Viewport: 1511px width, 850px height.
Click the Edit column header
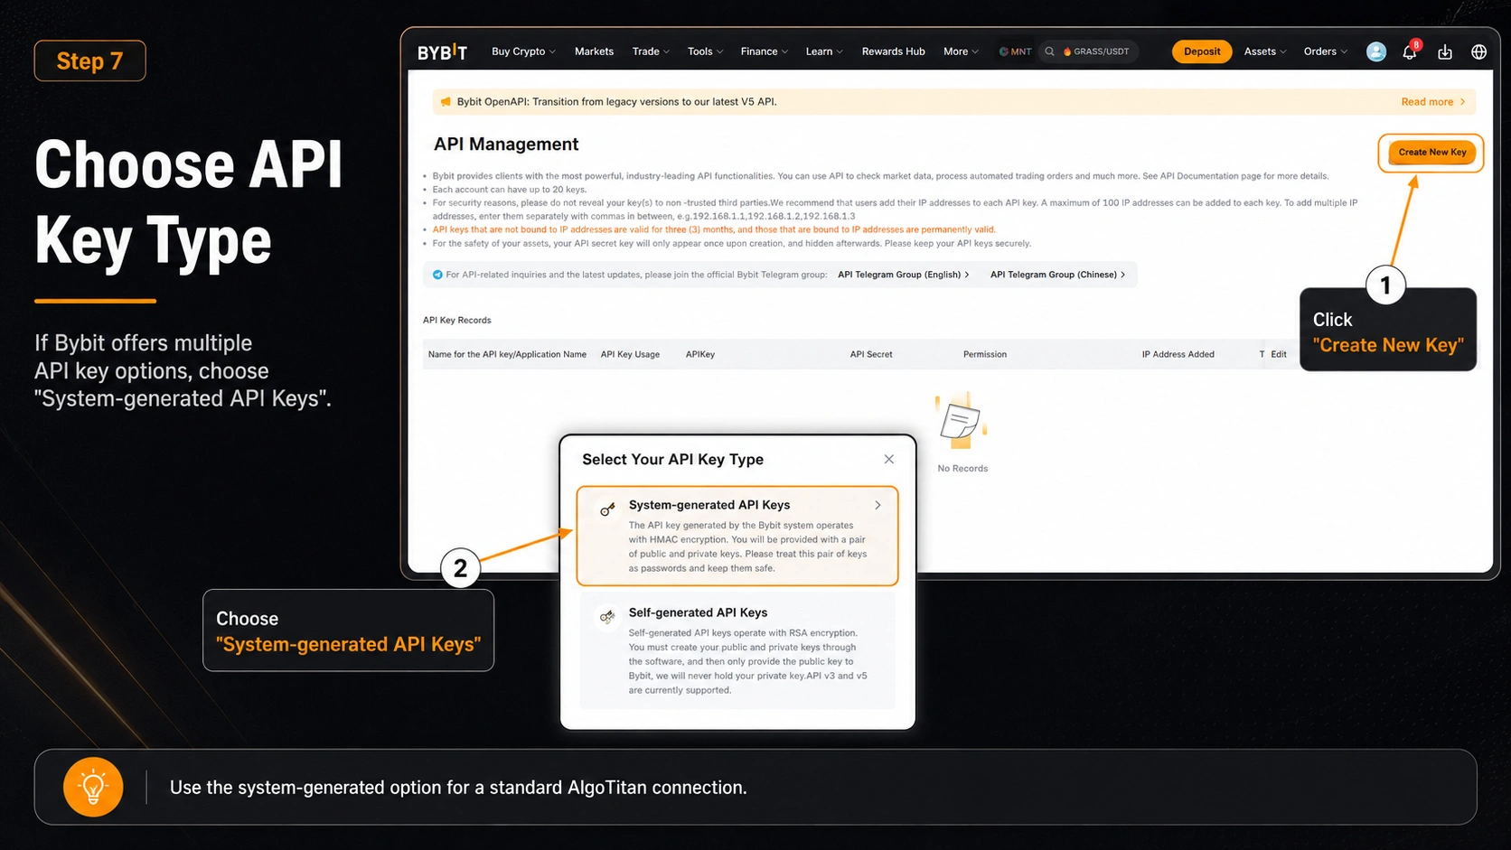click(1278, 354)
